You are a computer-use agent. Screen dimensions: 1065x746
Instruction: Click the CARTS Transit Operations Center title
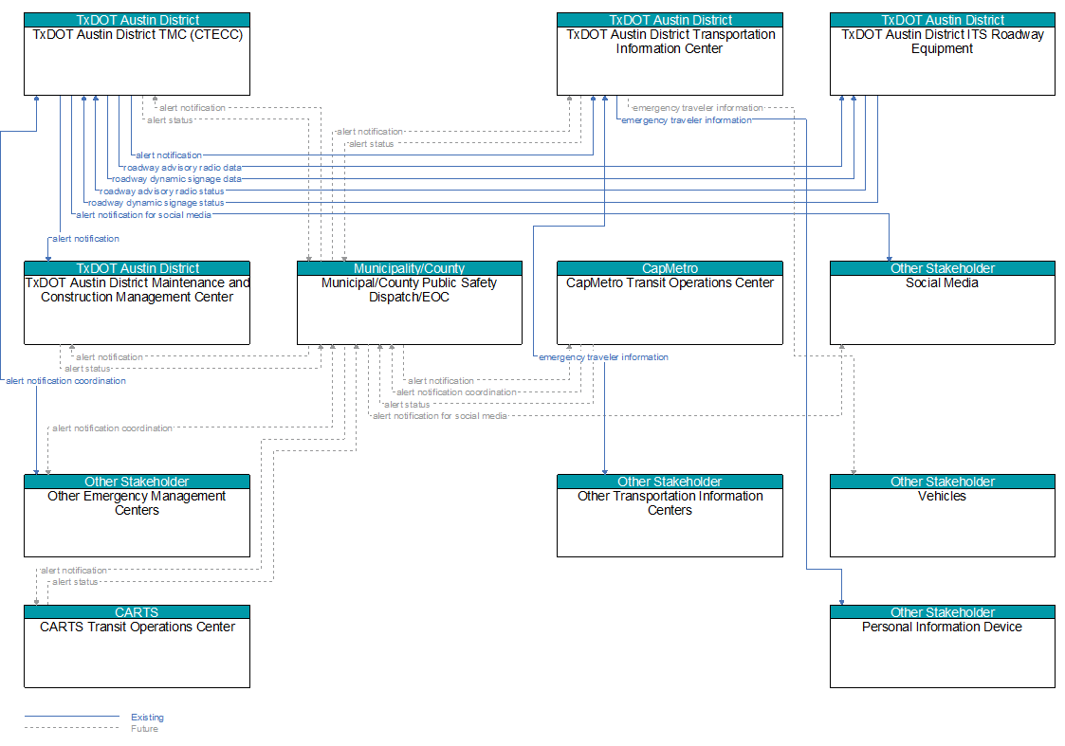click(138, 628)
